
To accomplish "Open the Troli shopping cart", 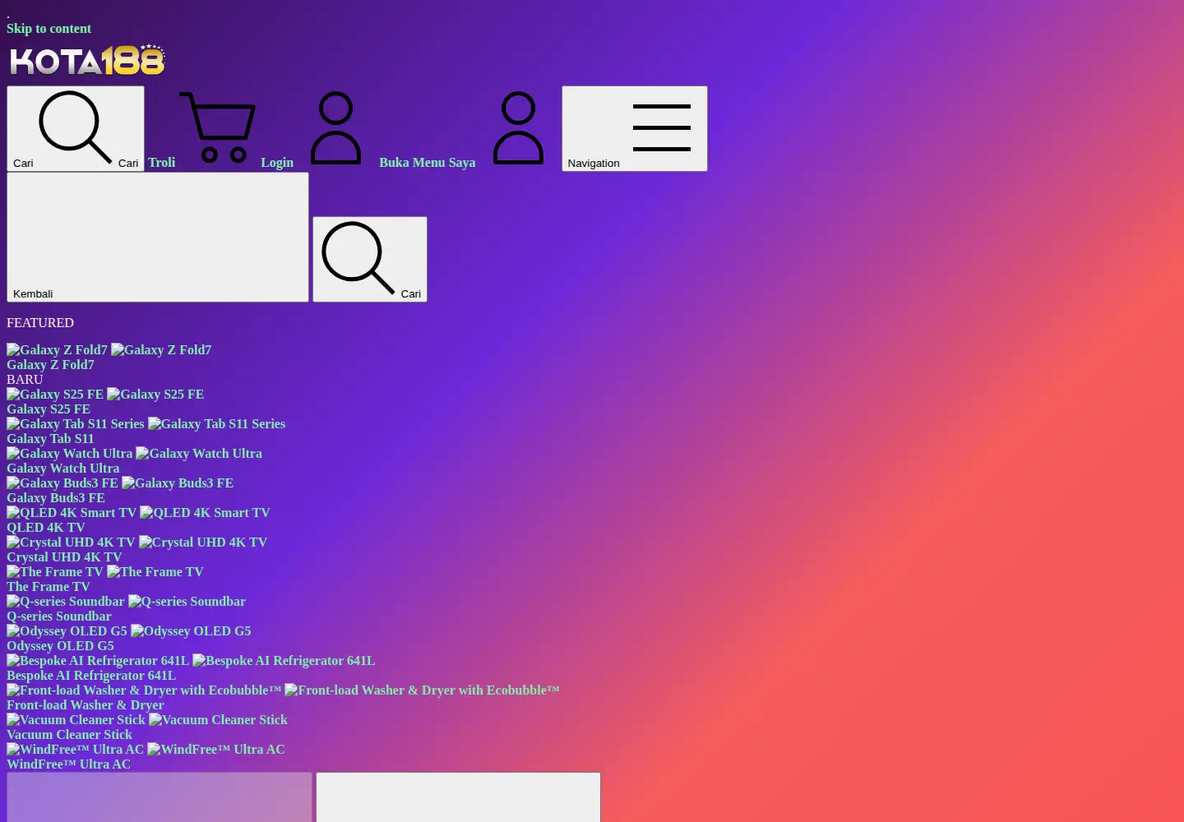I will click(202, 129).
